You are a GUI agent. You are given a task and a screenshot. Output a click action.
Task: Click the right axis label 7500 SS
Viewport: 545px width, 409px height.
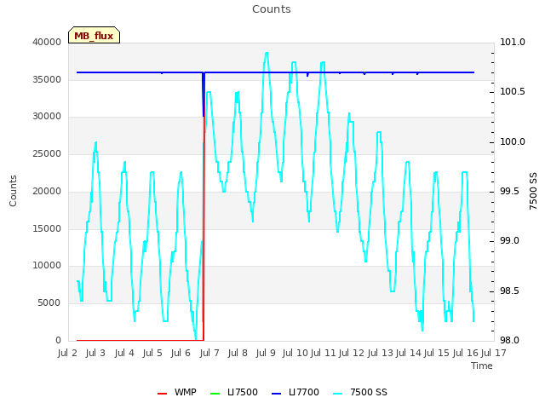(x=533, y=191)
